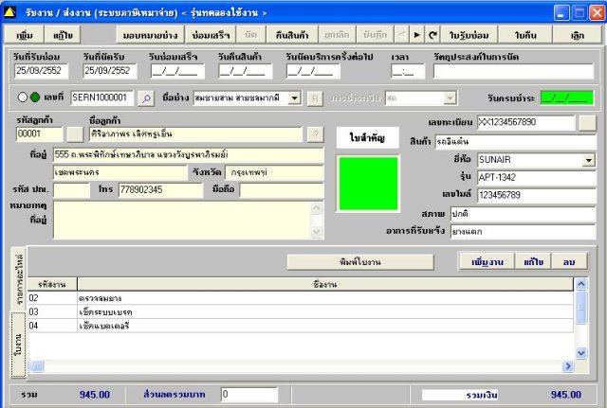Select the รายการอะไหล่ vertical tab

click(17, 279)
